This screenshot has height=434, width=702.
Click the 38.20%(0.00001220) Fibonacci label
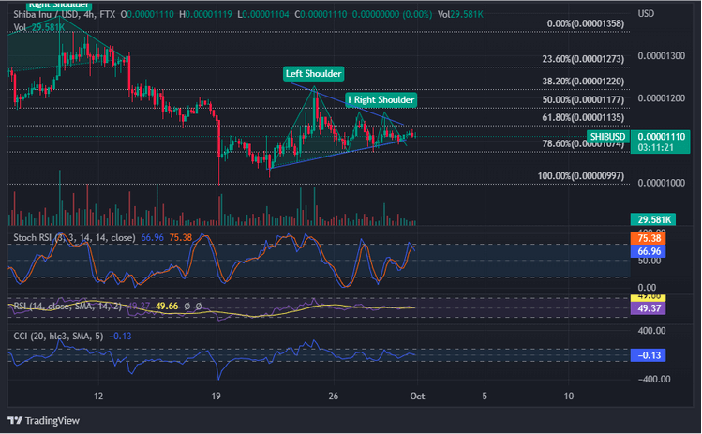click(583, 81)
